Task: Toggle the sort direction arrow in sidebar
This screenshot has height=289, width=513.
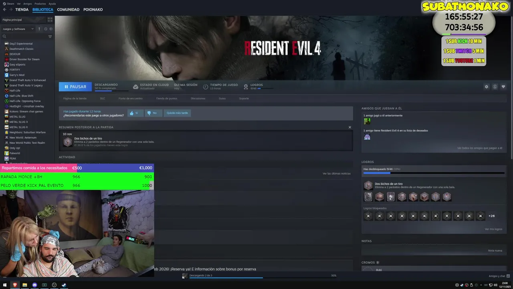Action: [x=39, y=29]
